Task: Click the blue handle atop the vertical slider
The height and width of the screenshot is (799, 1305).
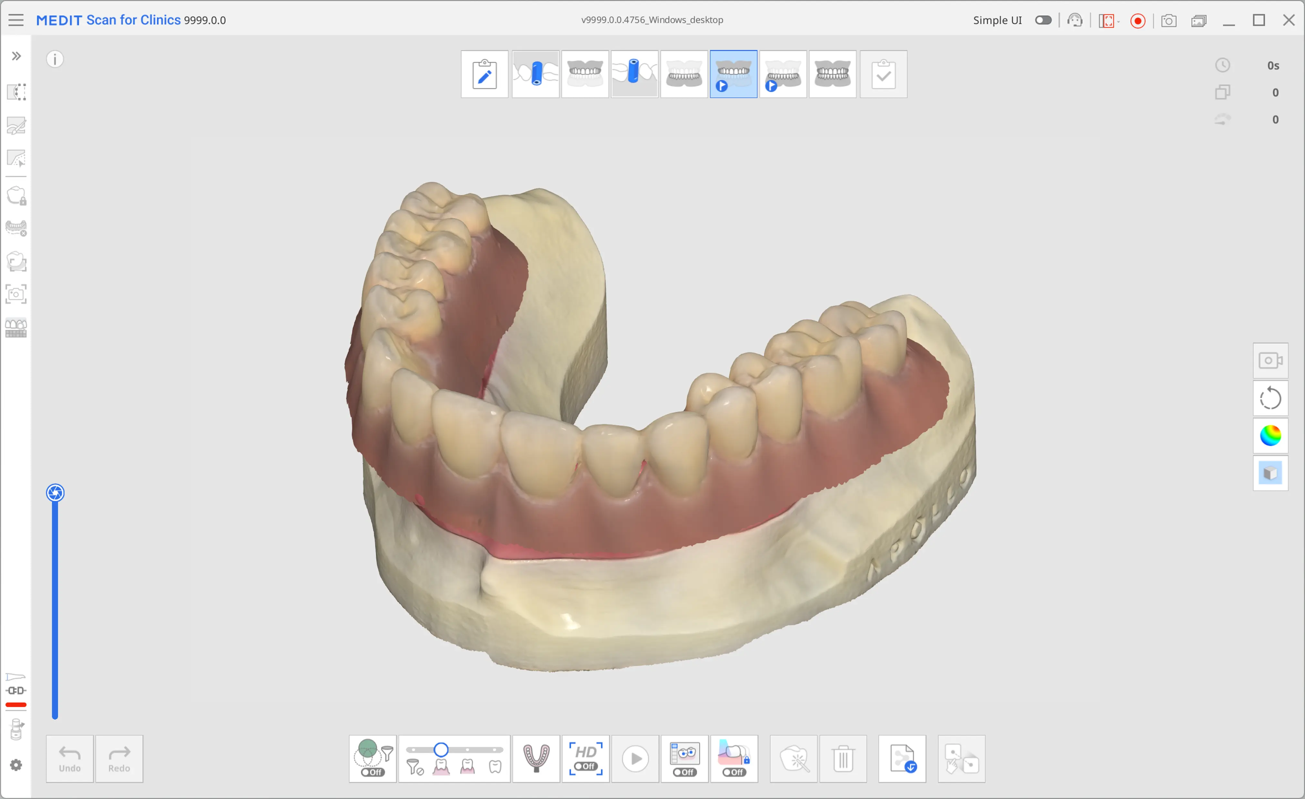Action: pos(55,493)
